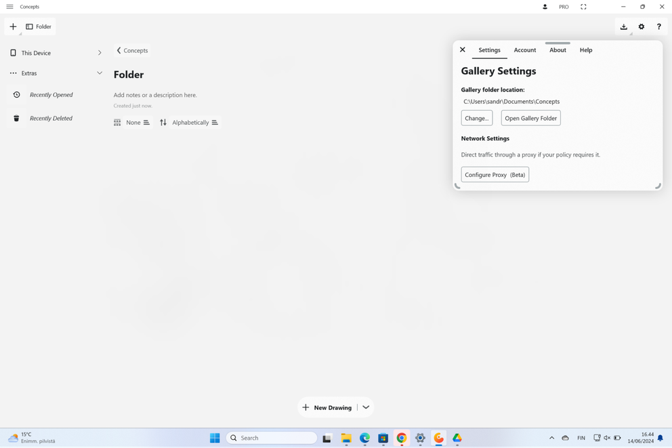The height and width of the screenshot is (448, 672).
Task: Expand the This Device section
Action: click(x=100, y=52)
